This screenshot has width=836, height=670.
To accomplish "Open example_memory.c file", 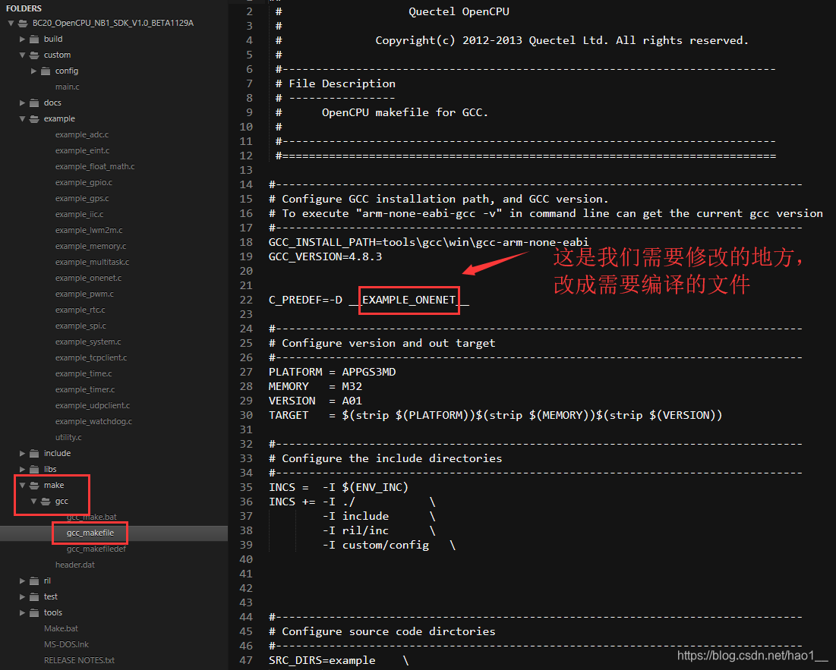I will pyautogui.click(x=90, y=247).
